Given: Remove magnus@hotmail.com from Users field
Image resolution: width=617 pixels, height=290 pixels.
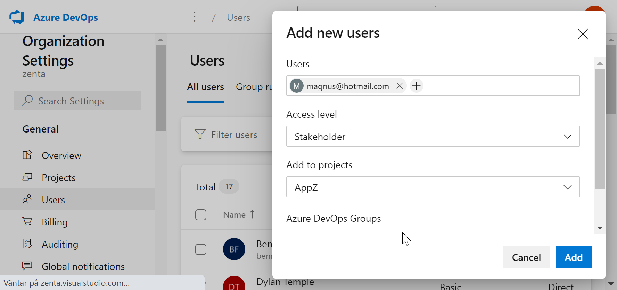Looking at the screenshot, I should coord(400,86).
